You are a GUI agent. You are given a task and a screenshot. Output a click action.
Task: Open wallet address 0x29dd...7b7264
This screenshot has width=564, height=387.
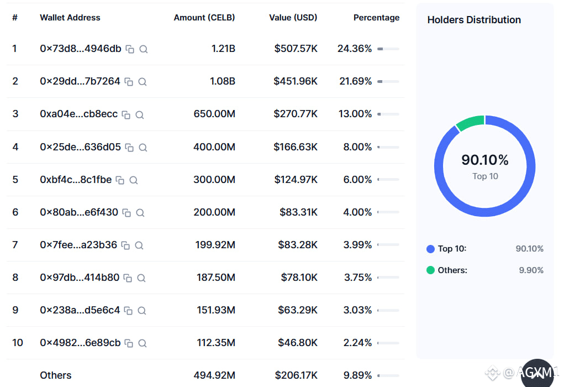coord(80,81)
